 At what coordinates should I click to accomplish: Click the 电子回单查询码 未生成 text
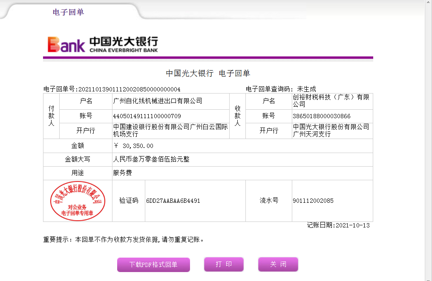coord(281,89)
